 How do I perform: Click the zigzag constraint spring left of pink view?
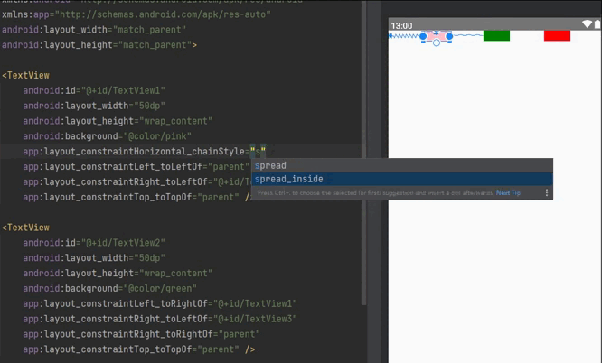pos(405,36)
